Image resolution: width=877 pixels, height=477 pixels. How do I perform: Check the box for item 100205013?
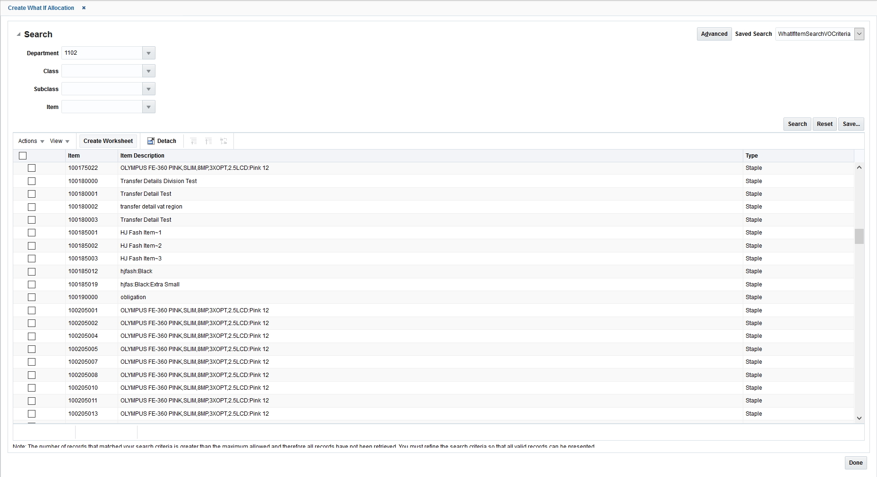pos(32,414)
